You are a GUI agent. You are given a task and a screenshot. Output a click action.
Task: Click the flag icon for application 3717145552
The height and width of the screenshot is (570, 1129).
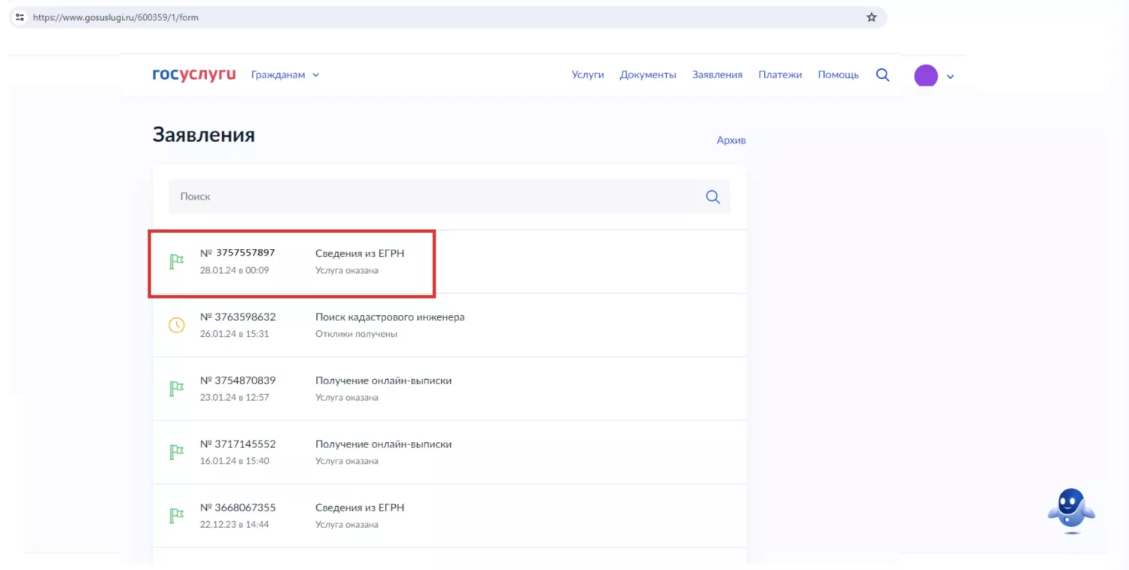tap(176, 452)
